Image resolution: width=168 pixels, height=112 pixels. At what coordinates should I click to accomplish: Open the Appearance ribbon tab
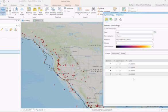point(57,5)
